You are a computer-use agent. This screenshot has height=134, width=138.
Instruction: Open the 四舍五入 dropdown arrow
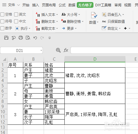pyautogui.click(x=123, y=15)
